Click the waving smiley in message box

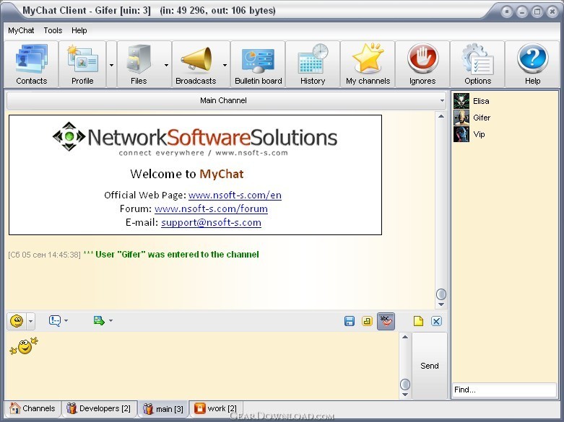point(24,346)
